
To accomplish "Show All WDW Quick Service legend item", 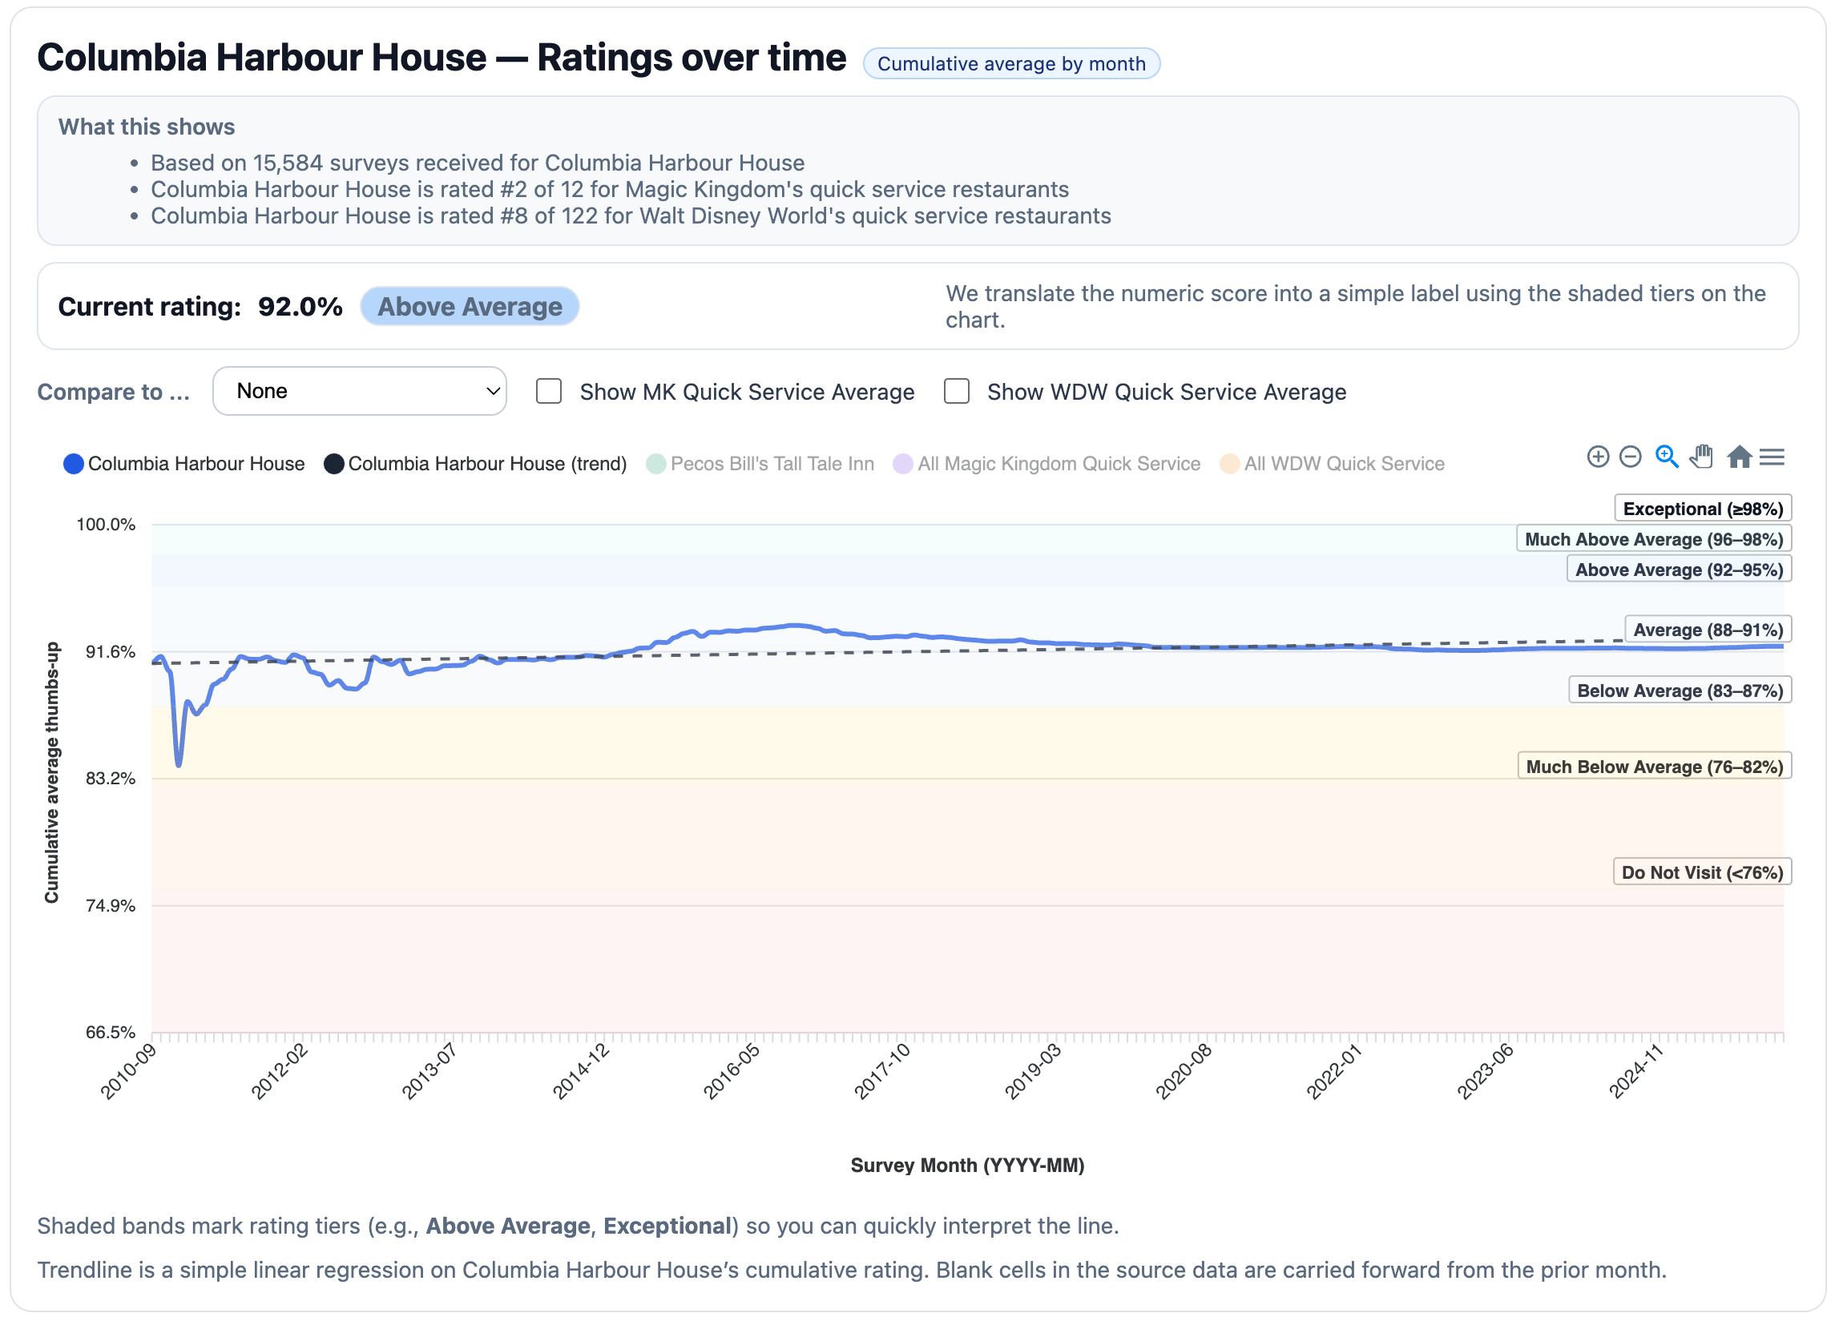I will pyautogui.click(x=1343, y=464).
